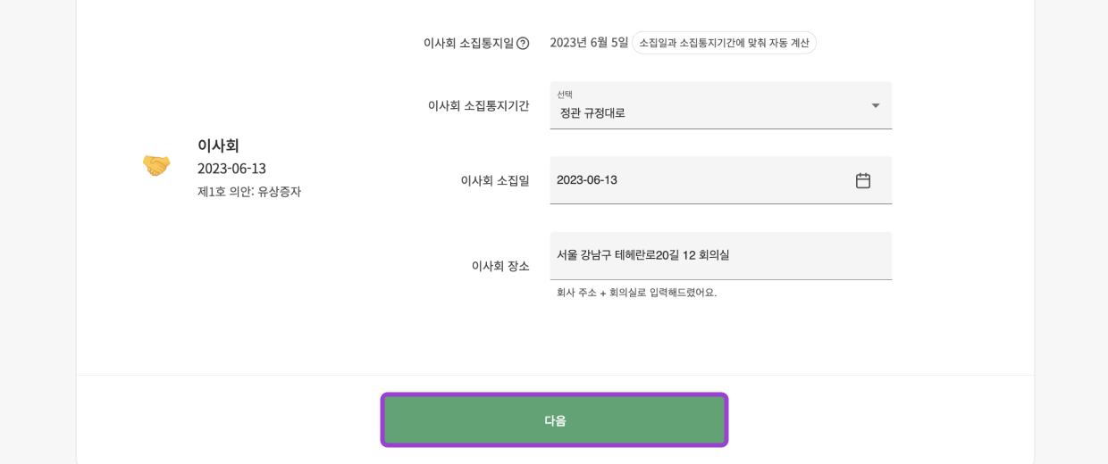
Task: Click the 2023년 6월 5일 notice date
Action: click(x=589, y=42)
